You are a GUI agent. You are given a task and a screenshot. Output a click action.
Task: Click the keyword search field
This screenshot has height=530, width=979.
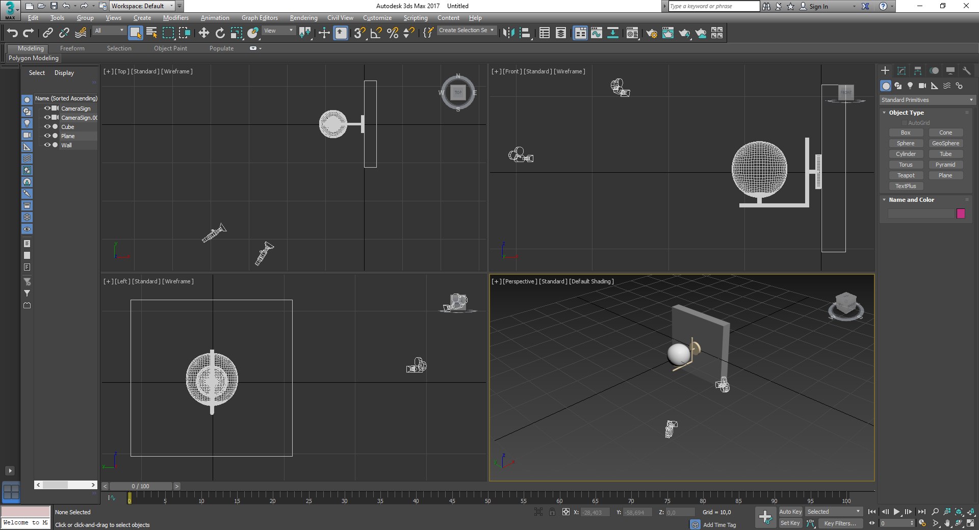[714, 6]
